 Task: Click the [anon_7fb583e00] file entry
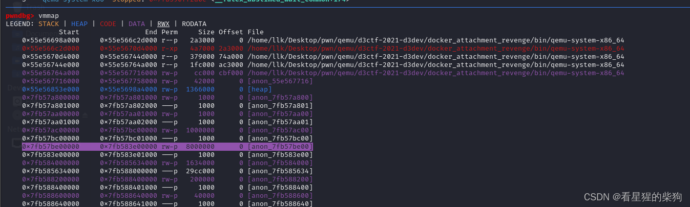[x=280, y=155]
